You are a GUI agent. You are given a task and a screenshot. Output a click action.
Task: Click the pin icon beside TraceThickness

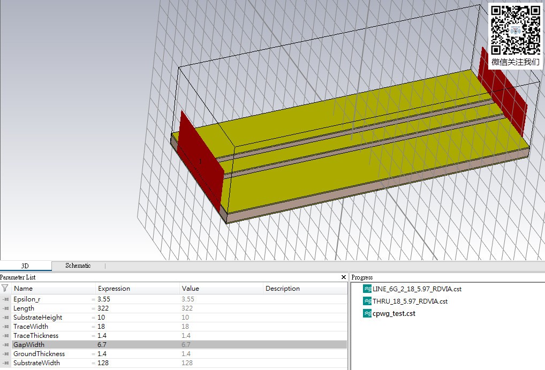(6, 336)
